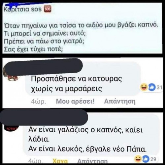This screenshot has height=165, width=165.
Task: Open the reactions list showing 31
Action: (151, 87)
